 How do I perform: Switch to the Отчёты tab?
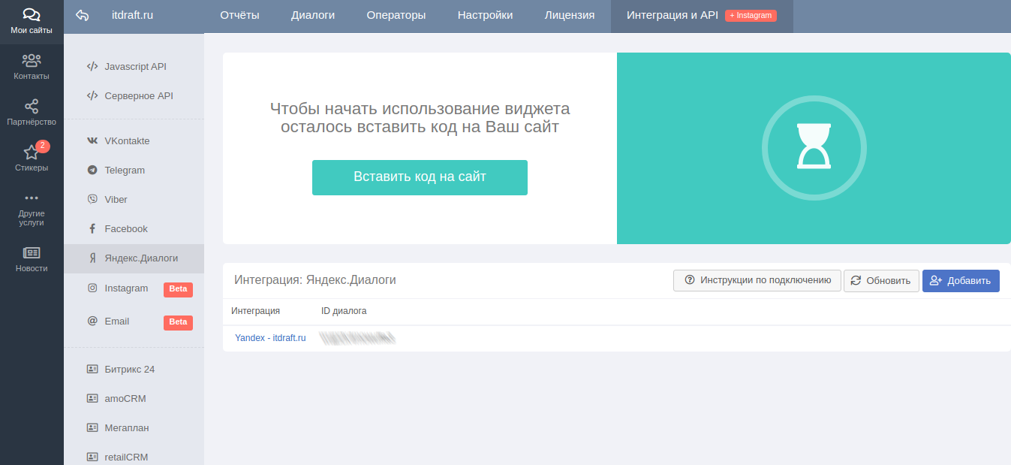[x=239, y=15]
